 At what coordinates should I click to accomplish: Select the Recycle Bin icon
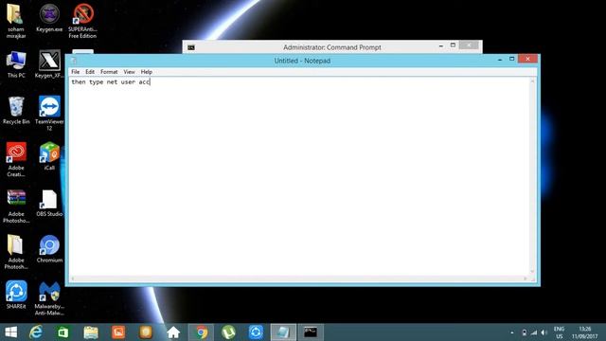pyautogui.click(x=16, y=110)
